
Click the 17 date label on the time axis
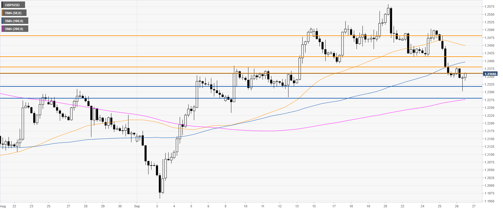pyautogui.click(x=334, y=206)
